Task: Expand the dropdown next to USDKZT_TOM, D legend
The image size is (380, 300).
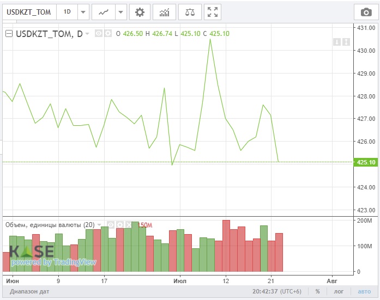Action: point(87,33)
